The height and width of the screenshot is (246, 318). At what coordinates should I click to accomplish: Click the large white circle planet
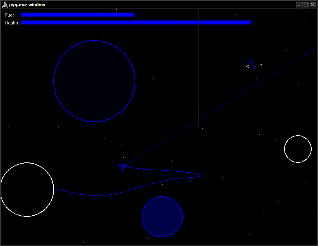point(27,190)
